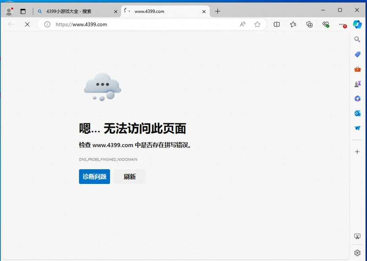Select the DNS_PROBE_FINISHED_NXDOMAIN error text
The height and width of the screenshot is (261, 367).
coord(108,159)
